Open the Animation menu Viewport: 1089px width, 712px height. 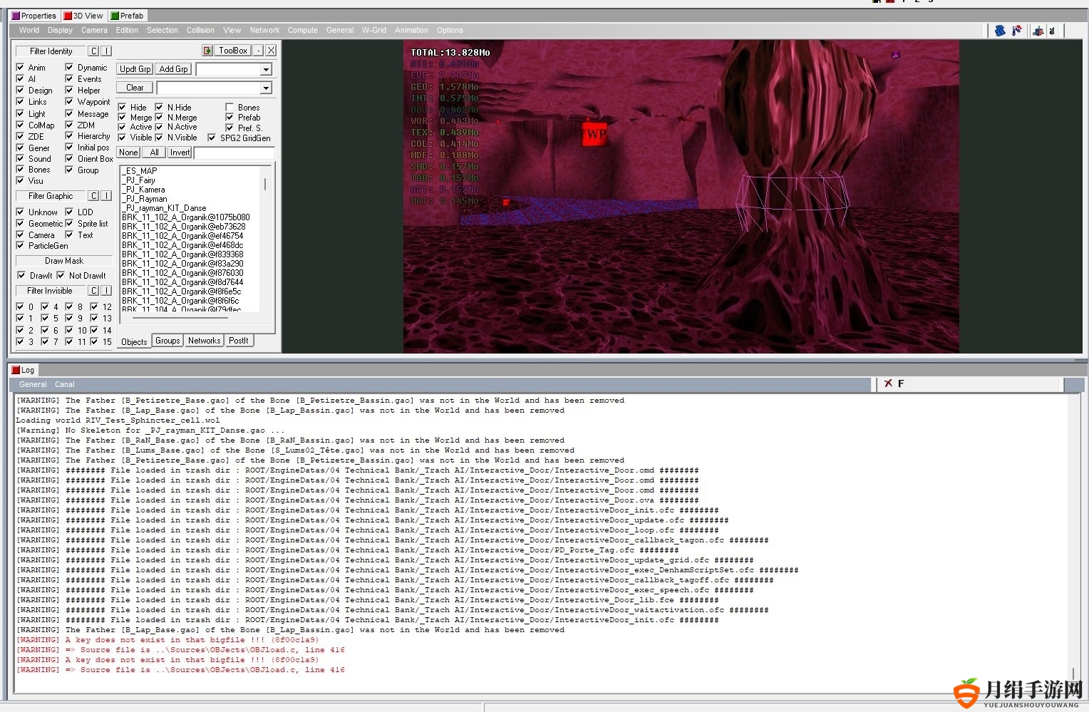point(411,30)
